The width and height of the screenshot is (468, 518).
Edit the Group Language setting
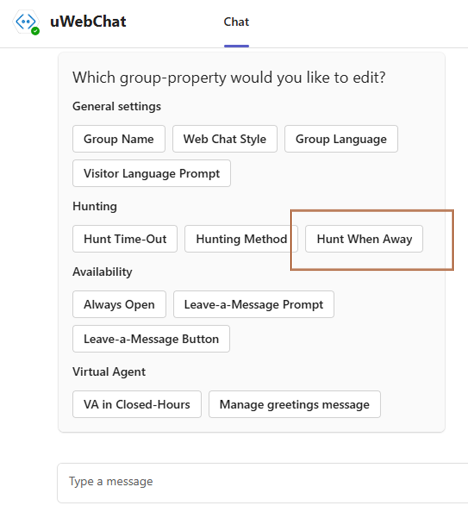341,139
